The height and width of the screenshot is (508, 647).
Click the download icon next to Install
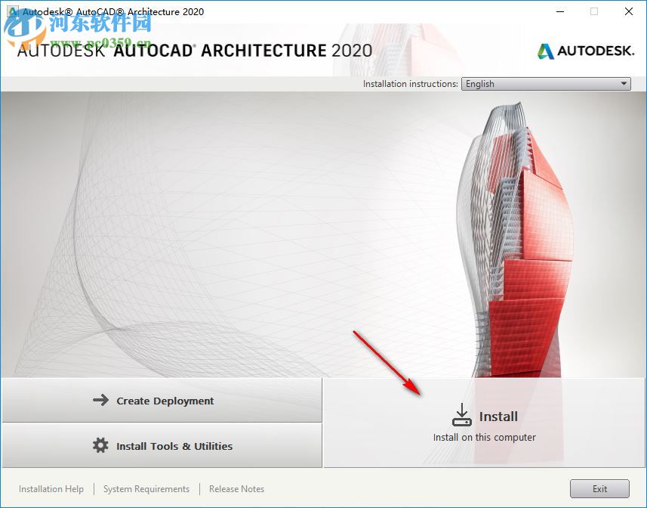pyautogui.click(x=461, y=414)
